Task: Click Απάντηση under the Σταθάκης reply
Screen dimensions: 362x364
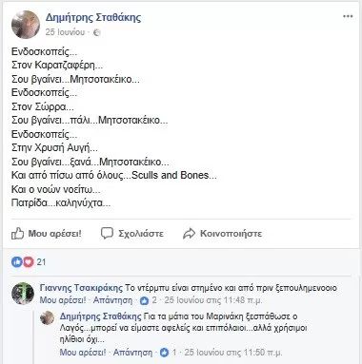Action: (x=132, y=352)
